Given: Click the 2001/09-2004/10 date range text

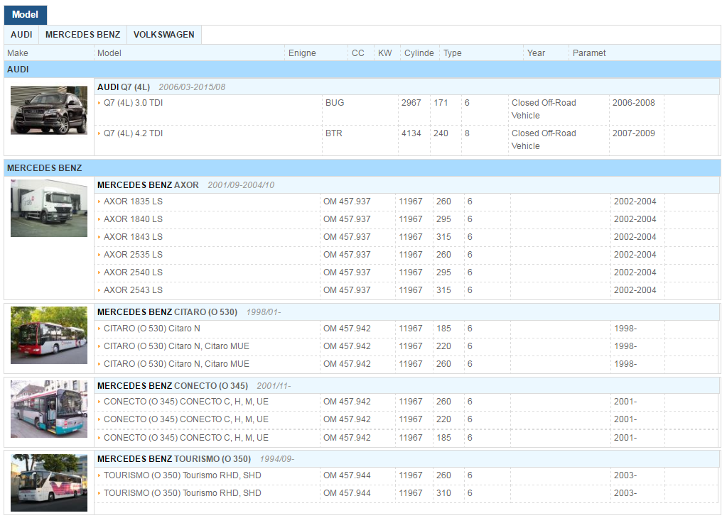Looking at the screenshot, I should point(241,184).
